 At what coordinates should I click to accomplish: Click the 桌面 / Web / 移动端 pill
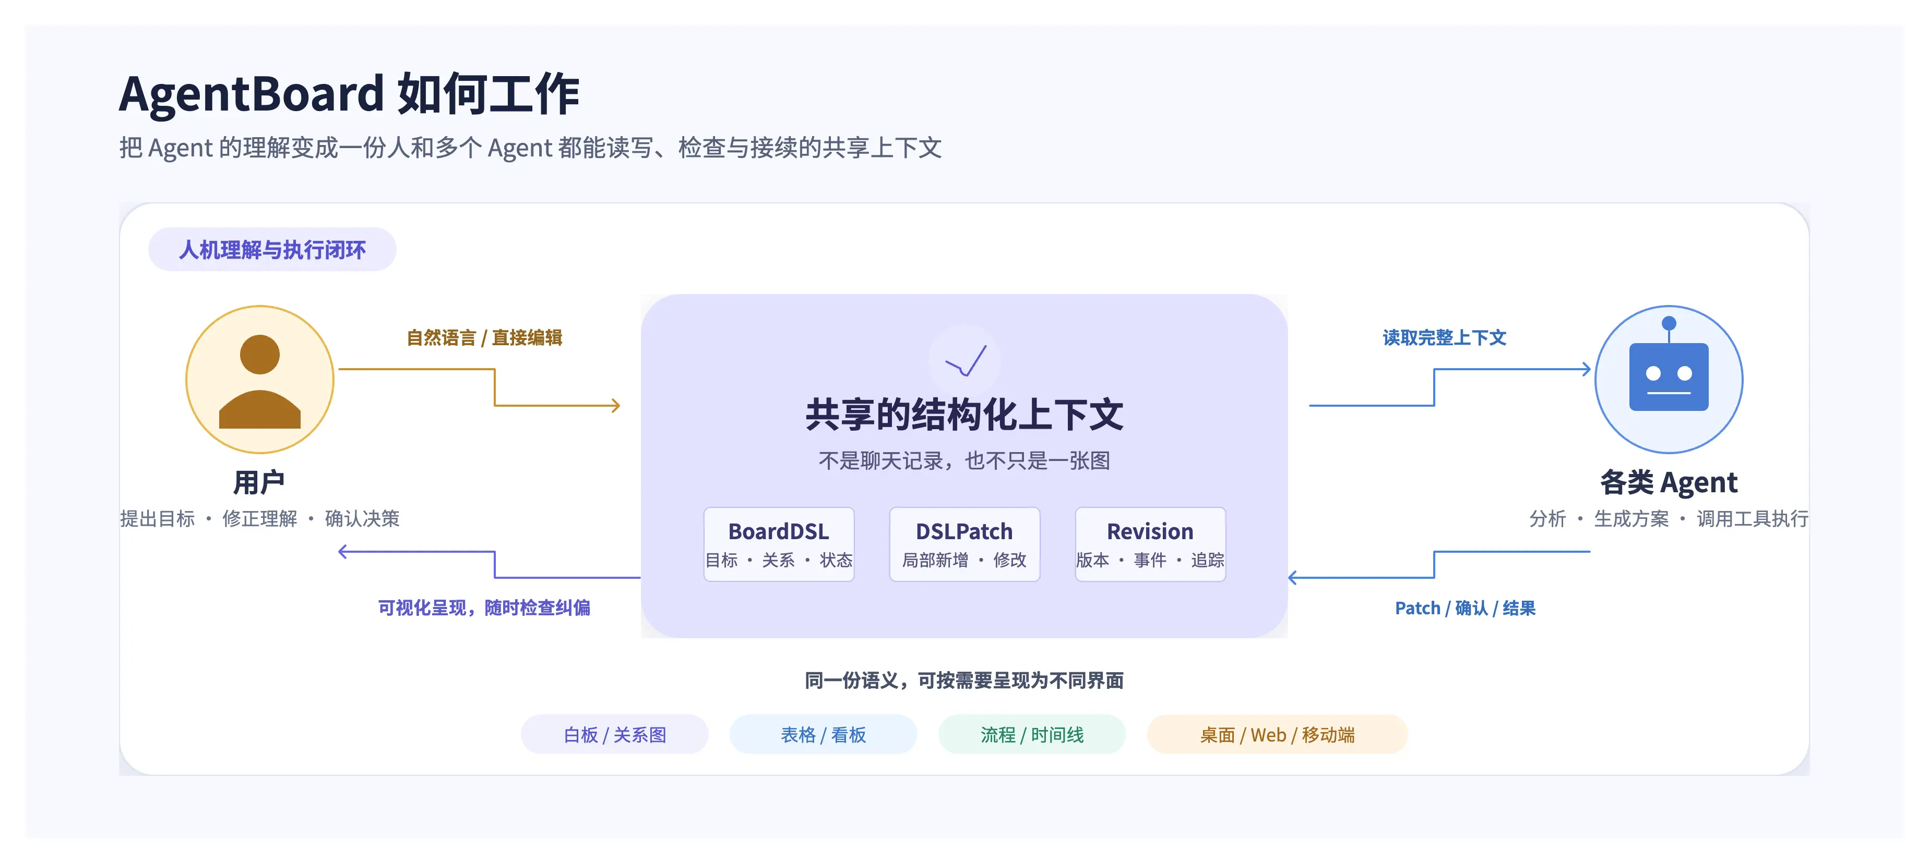coord(1278,734)
